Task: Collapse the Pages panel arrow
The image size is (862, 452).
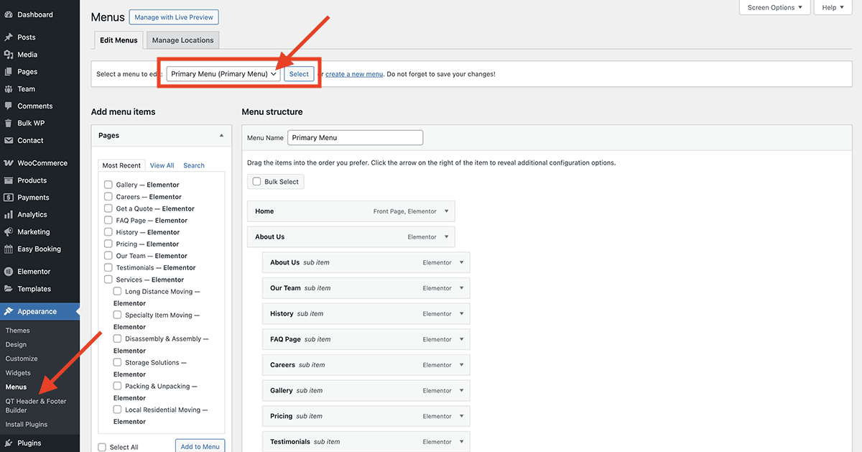Action: pyautogui.click(x=221, y=135)
